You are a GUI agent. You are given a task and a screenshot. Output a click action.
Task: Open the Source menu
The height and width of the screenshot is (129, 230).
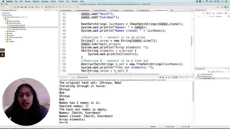28,1
